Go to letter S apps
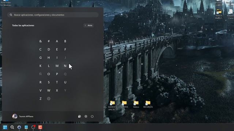Image resolution: width=234 pixels, height=131 pixels. pos(49,82)
